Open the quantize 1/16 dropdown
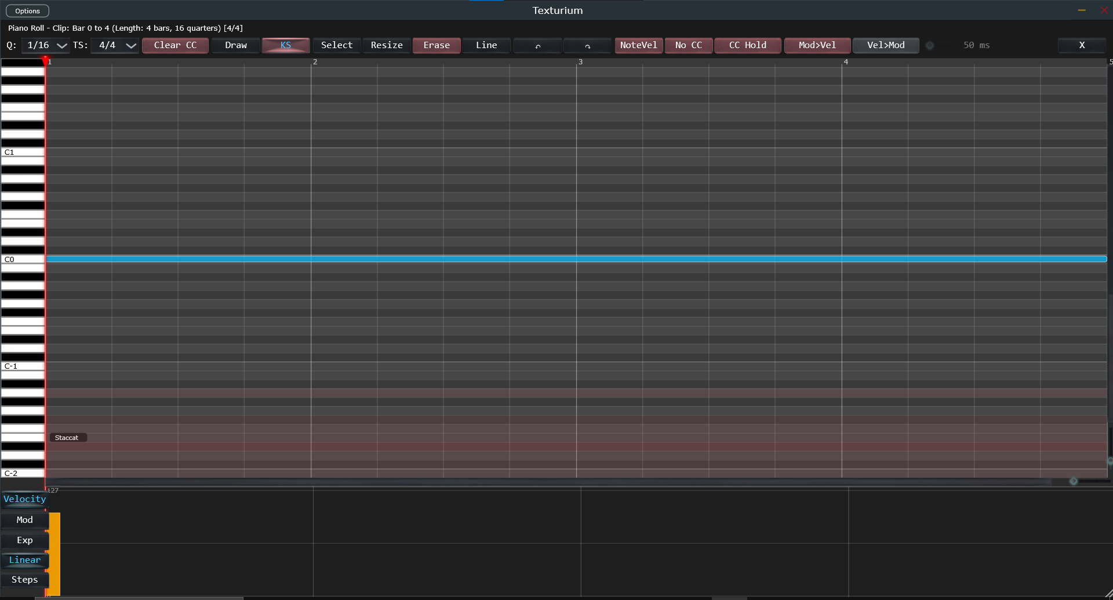Image resolution: width=1113 pixels, height=600 pixels. (x=46, y=45)
